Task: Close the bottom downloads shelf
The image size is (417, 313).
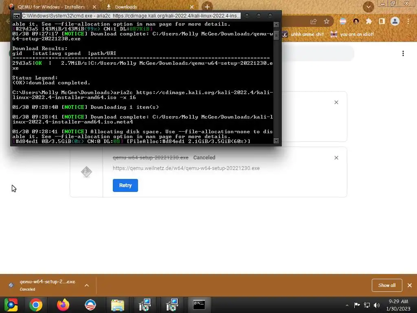Action: point(410,285)
